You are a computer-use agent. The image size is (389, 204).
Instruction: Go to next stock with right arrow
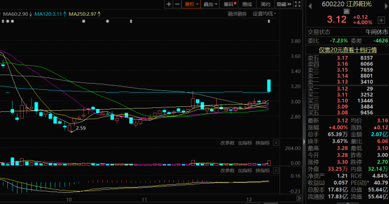click(x=387, y=6)
